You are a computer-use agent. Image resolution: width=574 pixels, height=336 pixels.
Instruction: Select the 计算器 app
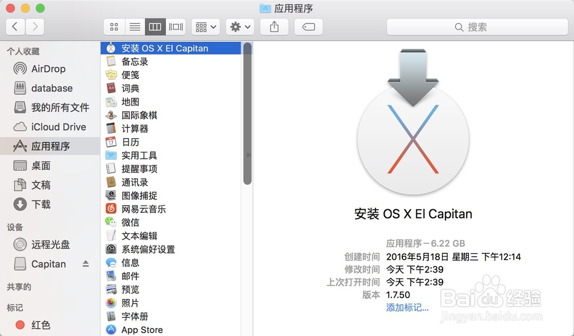[x=170, y=128]
